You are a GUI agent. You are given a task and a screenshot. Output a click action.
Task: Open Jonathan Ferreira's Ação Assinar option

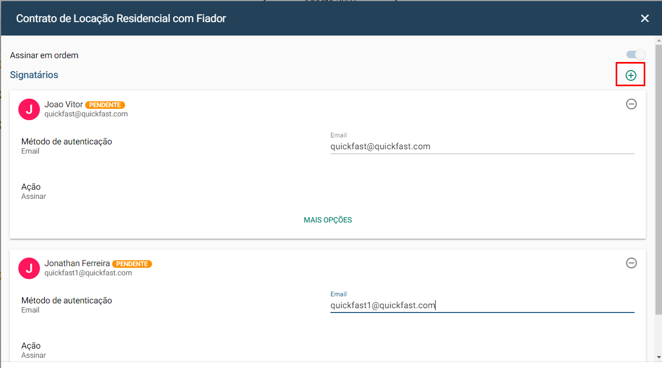click(x=33, y=350)
